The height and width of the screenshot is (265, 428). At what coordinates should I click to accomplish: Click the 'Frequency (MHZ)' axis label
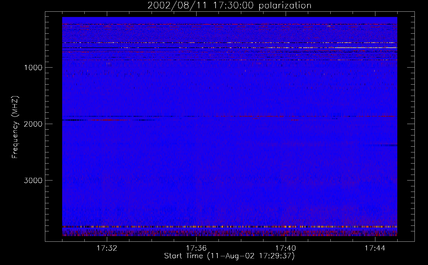click(x=15, y=127)
